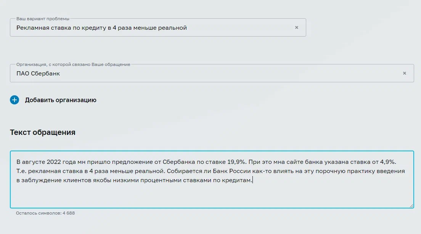Click the 'Ваш вариант проблемы' floating label
The height and width of the screenshot is (234, 421).
(43, 19)
